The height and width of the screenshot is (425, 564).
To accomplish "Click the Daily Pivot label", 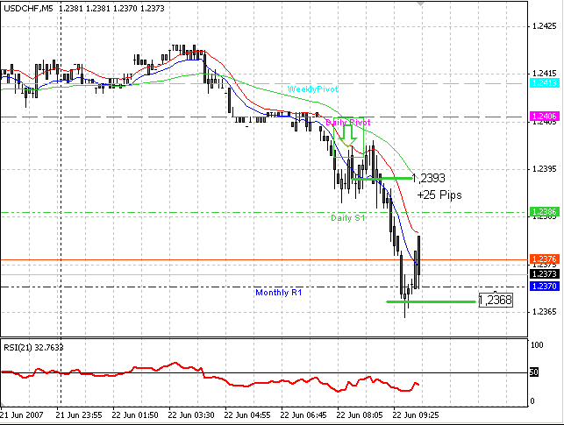I will click(x=348, y=123).
